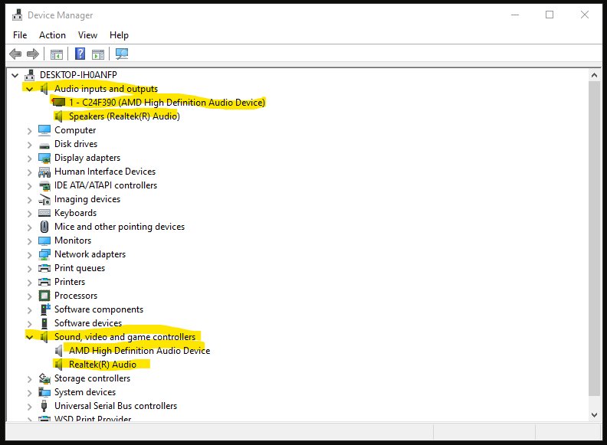Select the Print queues label
Viewport: 607px width, 445px height.
click(80, 268)
